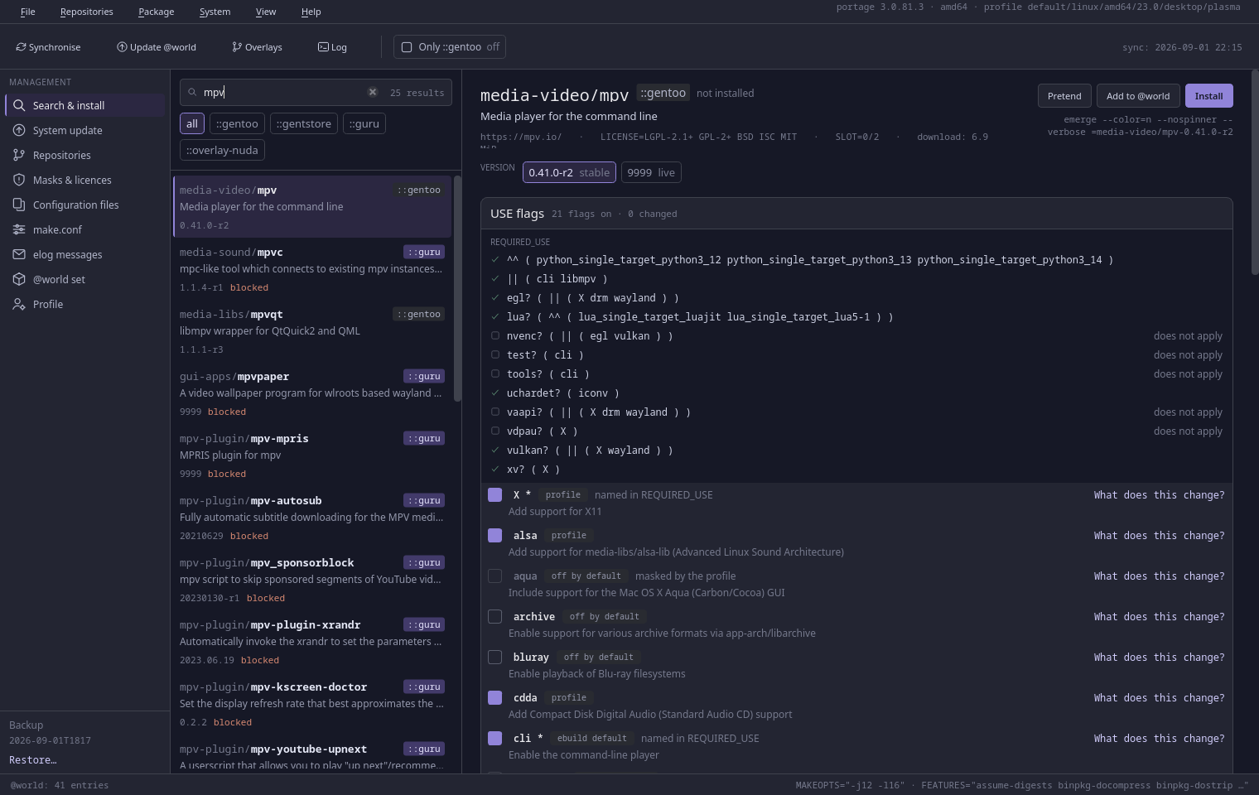Screen dimensions: 1259x795
Task: Click 'What does this change?' for bluray
Action: coord(1159,658)
